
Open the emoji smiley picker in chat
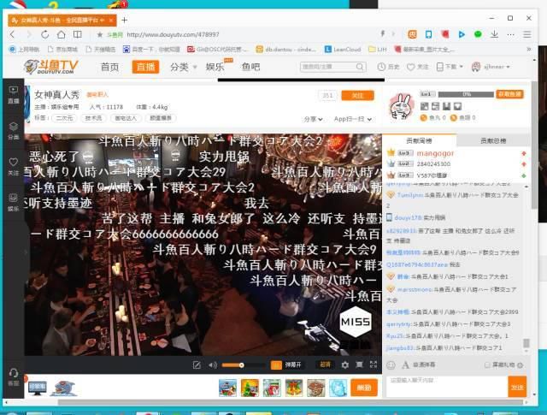point(391,365)
